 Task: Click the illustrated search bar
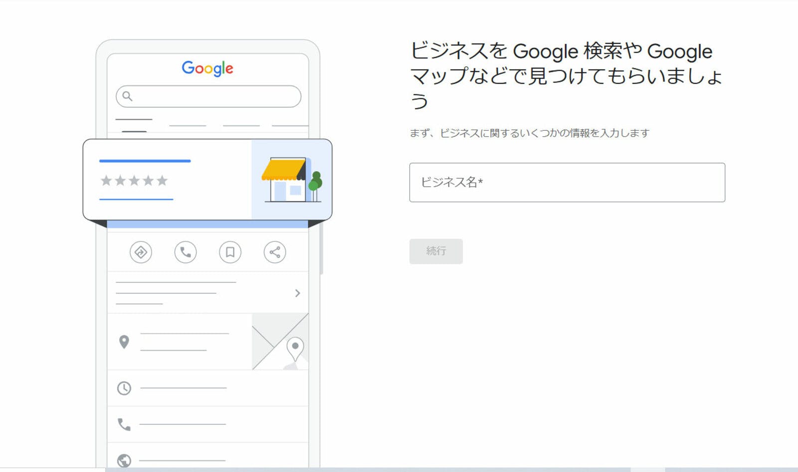(x=208, y=96)
